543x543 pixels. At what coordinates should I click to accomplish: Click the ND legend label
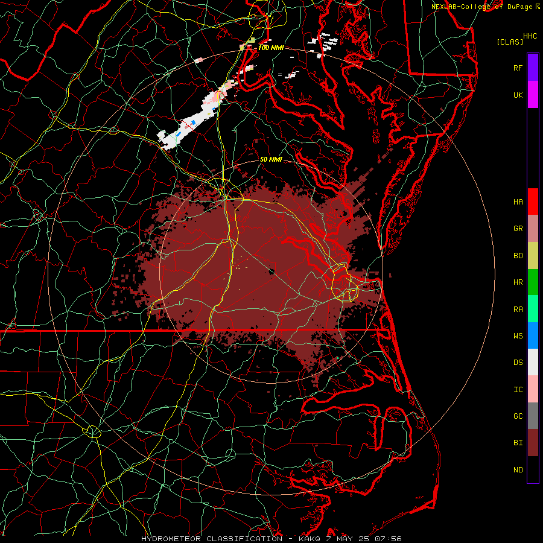click(x=518, y=470)
